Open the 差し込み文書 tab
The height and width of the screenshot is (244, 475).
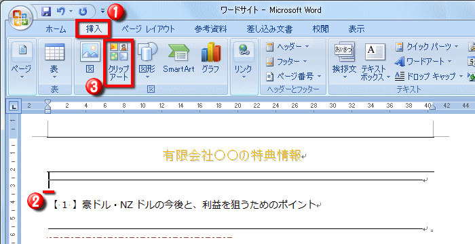[x=269, y=29]
